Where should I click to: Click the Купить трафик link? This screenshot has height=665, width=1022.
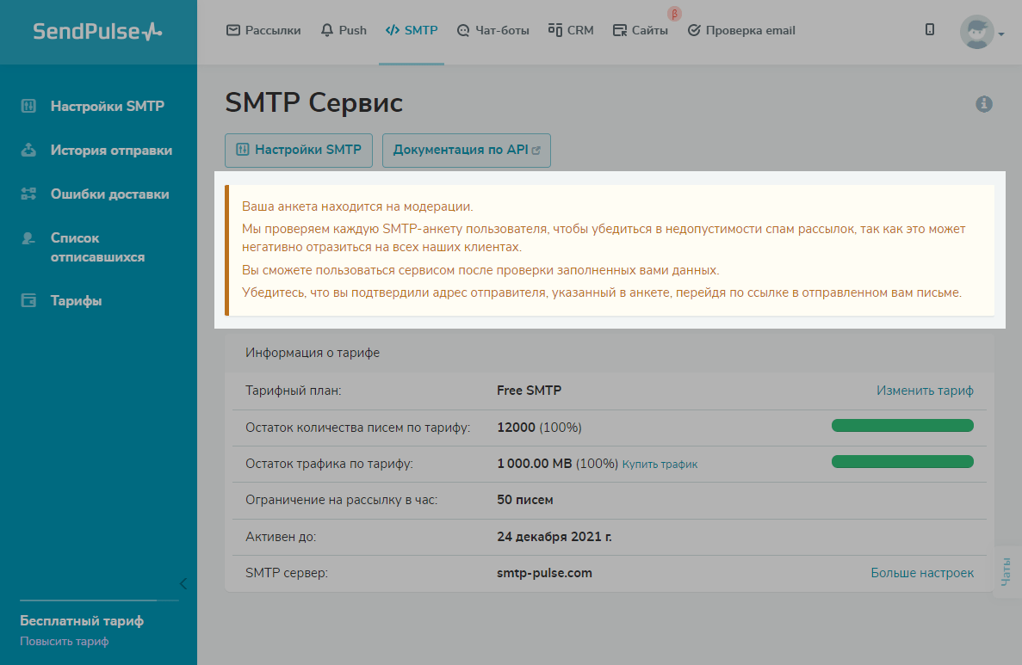pyautogui.click(x=660, y=465)
